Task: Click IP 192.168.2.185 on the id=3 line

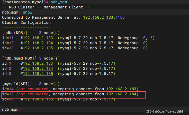Action: coord(38,74)
